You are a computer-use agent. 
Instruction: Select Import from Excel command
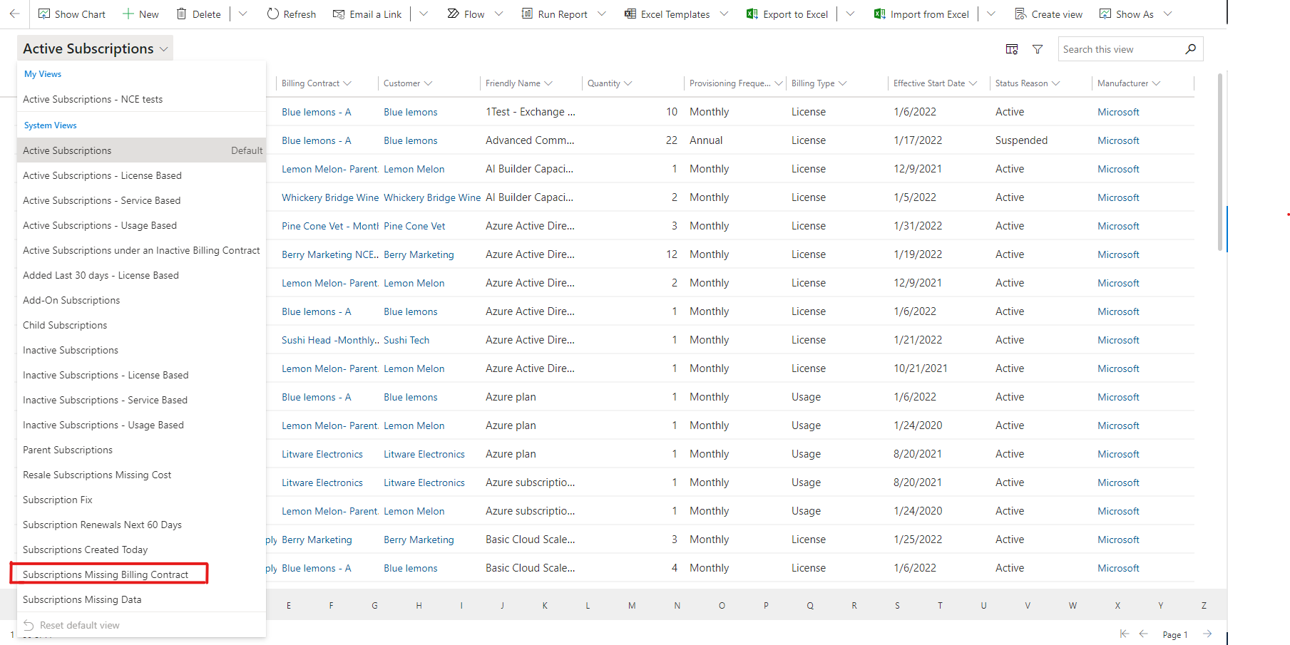921,14
